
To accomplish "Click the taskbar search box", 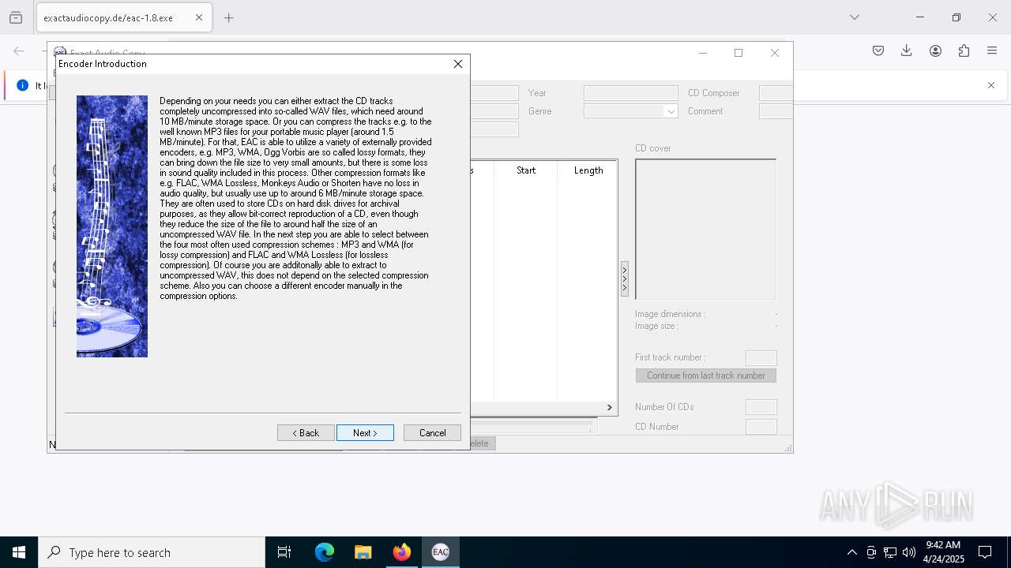I will 152,552.
